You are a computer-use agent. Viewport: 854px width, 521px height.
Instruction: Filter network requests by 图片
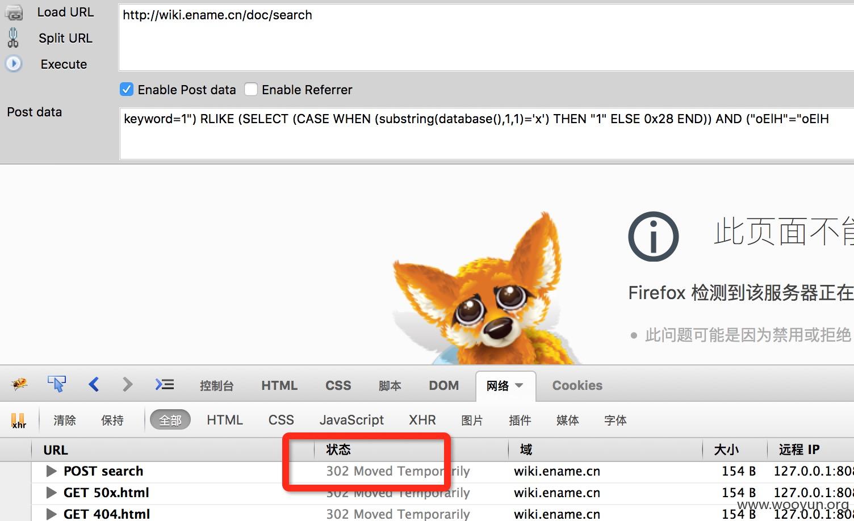(472, 421)
